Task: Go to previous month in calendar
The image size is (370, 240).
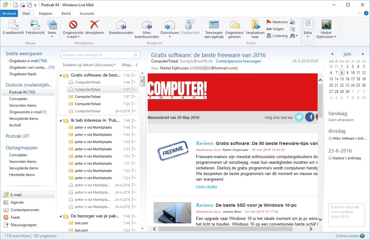Action: [x=332, y=54]
